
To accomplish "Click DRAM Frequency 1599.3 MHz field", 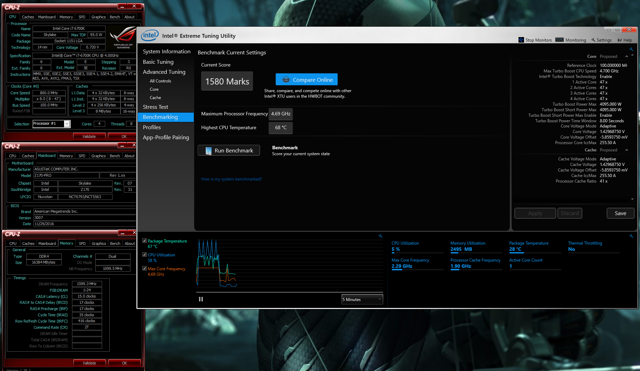I will coord(87,284).
